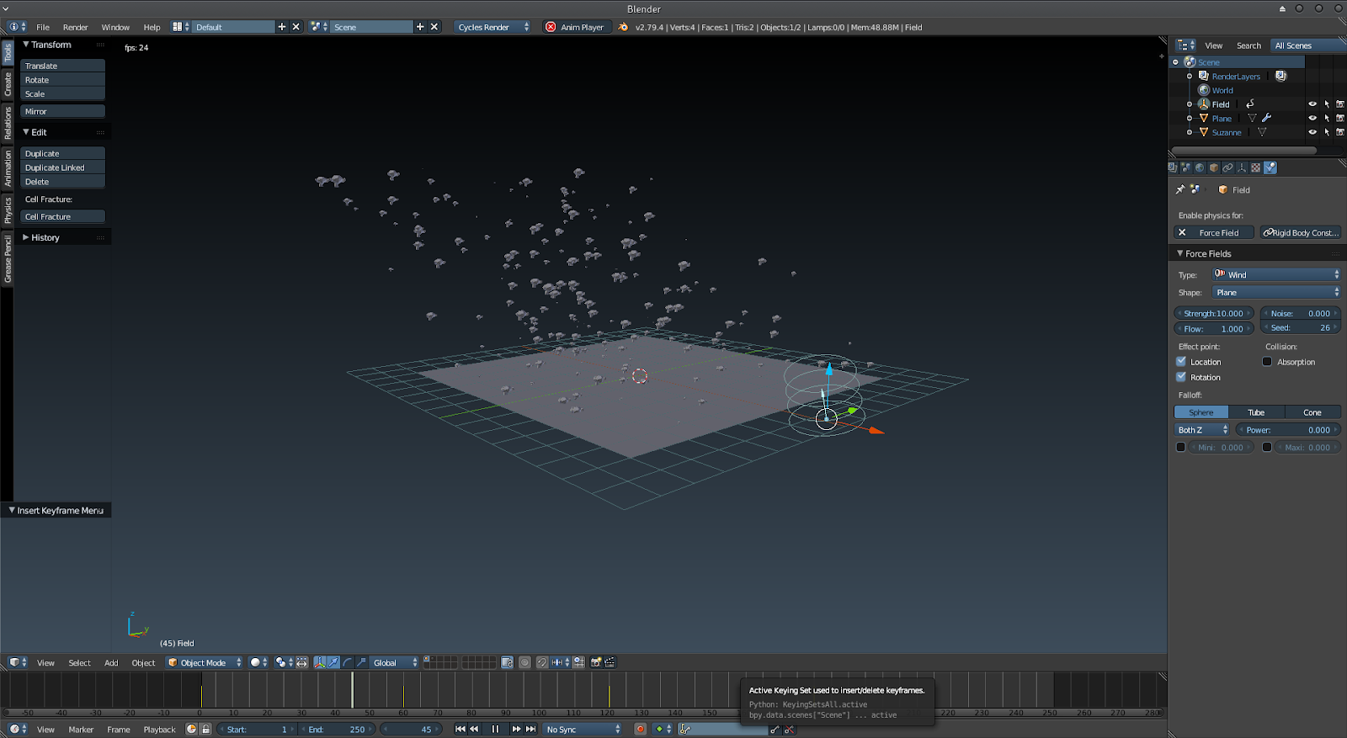Pause animation playback in timeline
This screenshot has width=1347, height=738.
point(495,729)
